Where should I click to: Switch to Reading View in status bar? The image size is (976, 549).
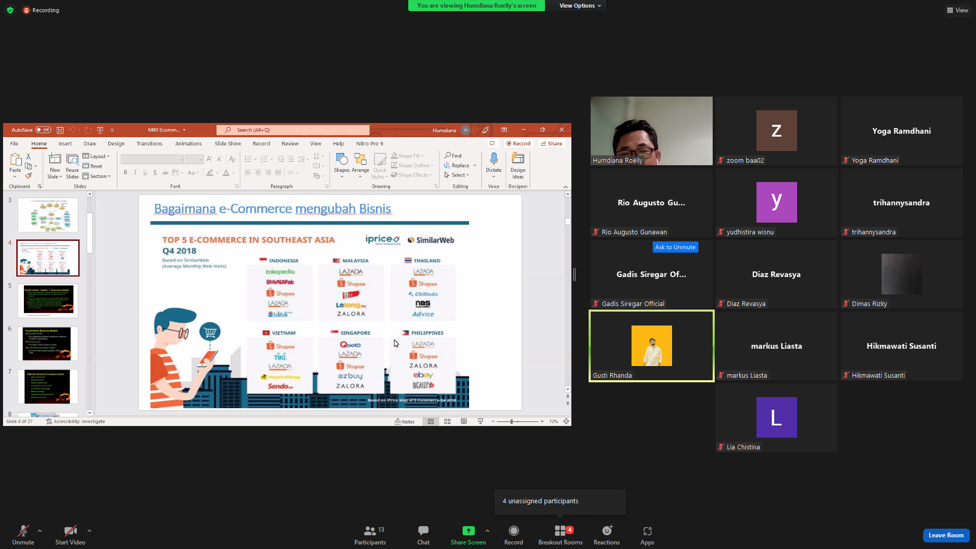pyautogui.click(x=464, y=421)
